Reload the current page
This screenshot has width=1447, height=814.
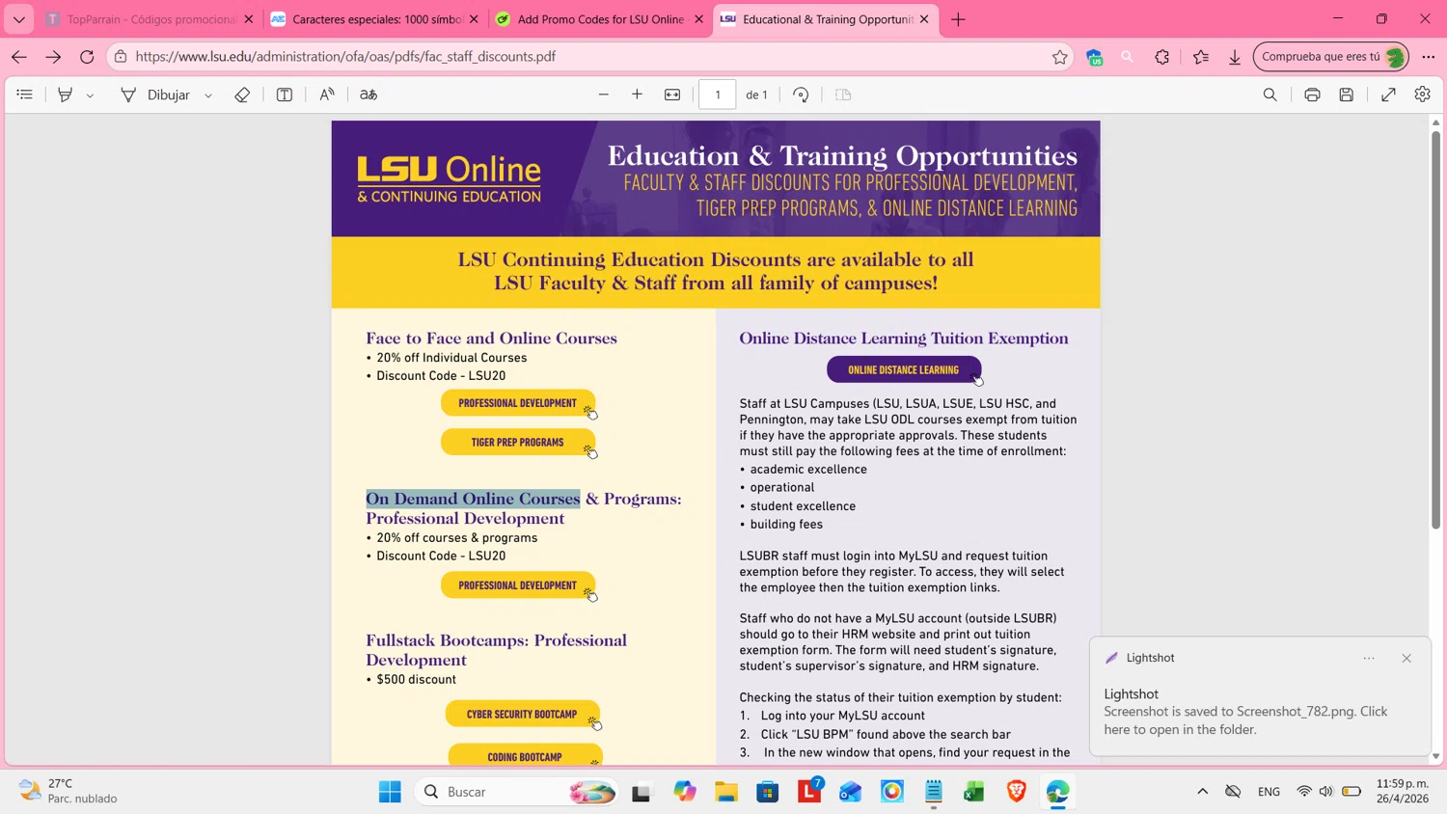(x=87, y=57)
